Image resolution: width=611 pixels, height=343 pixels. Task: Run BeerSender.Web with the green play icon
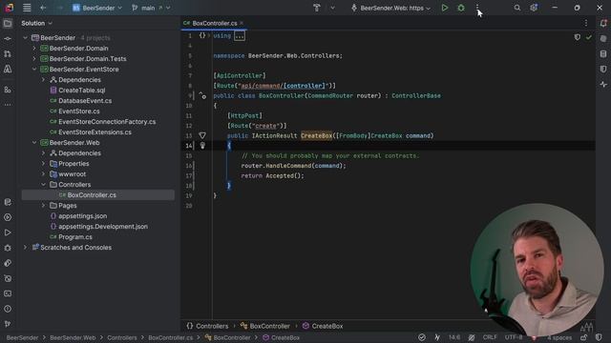coord(444,8)
